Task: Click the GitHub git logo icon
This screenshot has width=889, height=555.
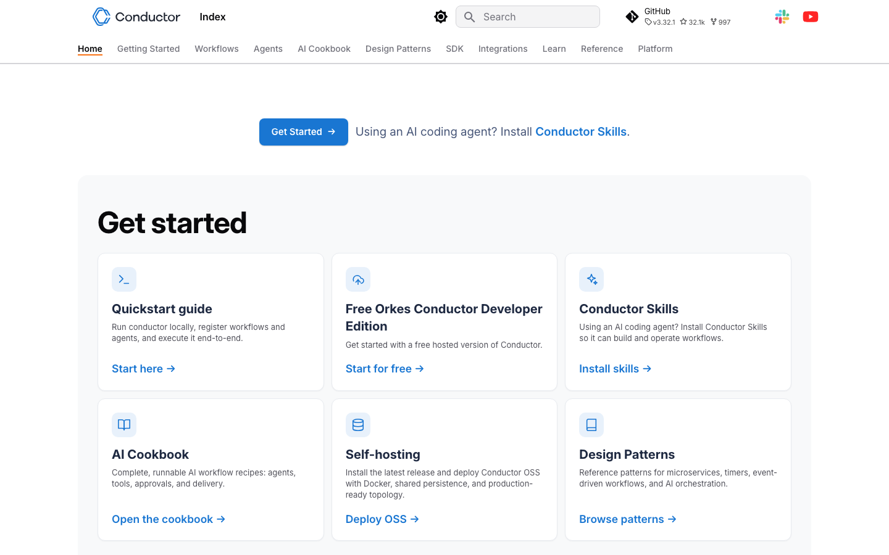Action: (x=632, y=17)
